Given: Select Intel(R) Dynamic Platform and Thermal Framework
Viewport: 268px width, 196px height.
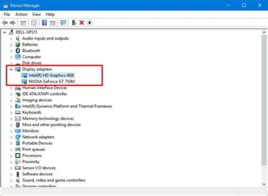Looking at the screenshot, I should [x=67, y=106].
